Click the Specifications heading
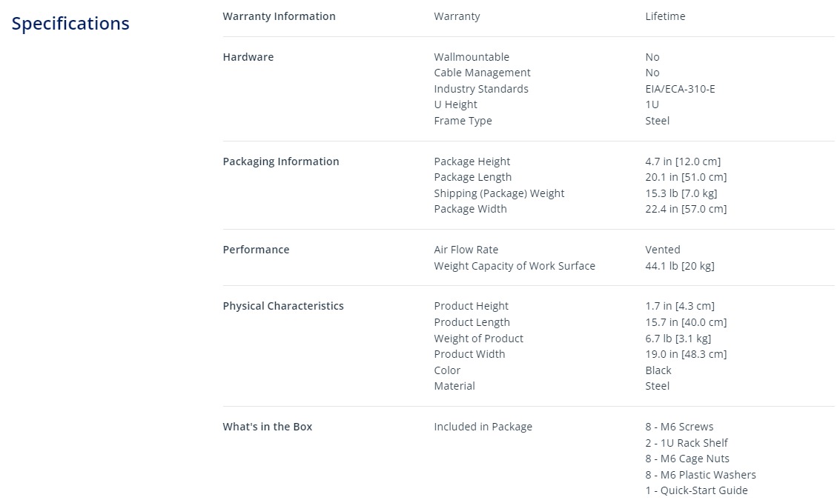Screen dimensions: 840x503 pyautogui.click(x=70, y=24)
